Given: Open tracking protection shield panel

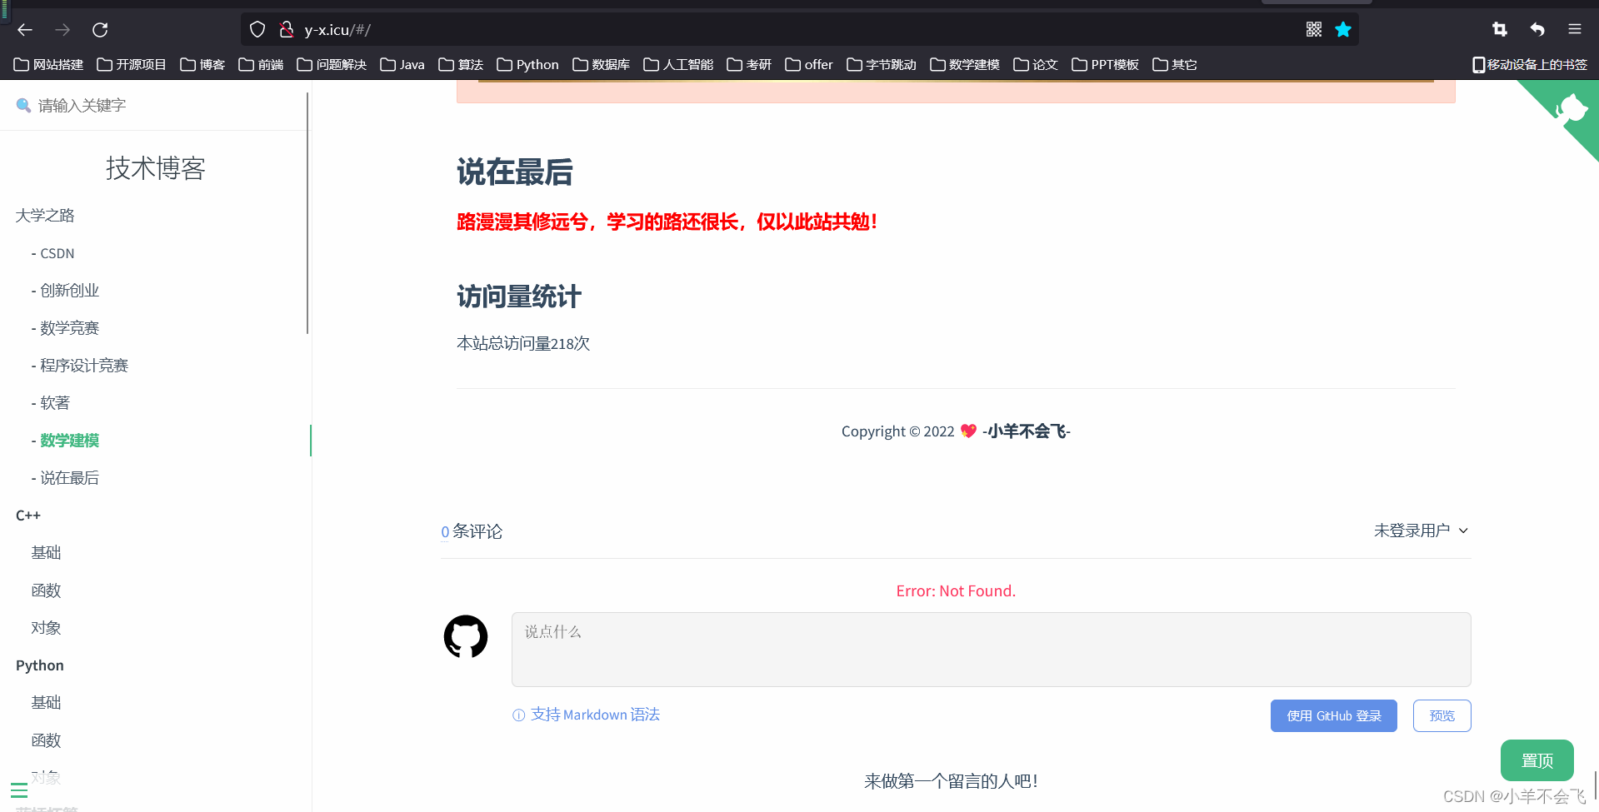Looking at the screenshot, I should click(257, 29).
